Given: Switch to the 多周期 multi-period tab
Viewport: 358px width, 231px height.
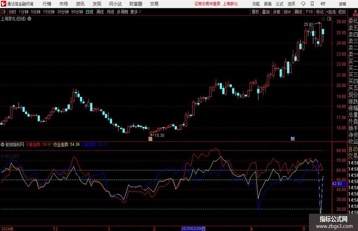Looking at the screenshot, I should point(122,12).
